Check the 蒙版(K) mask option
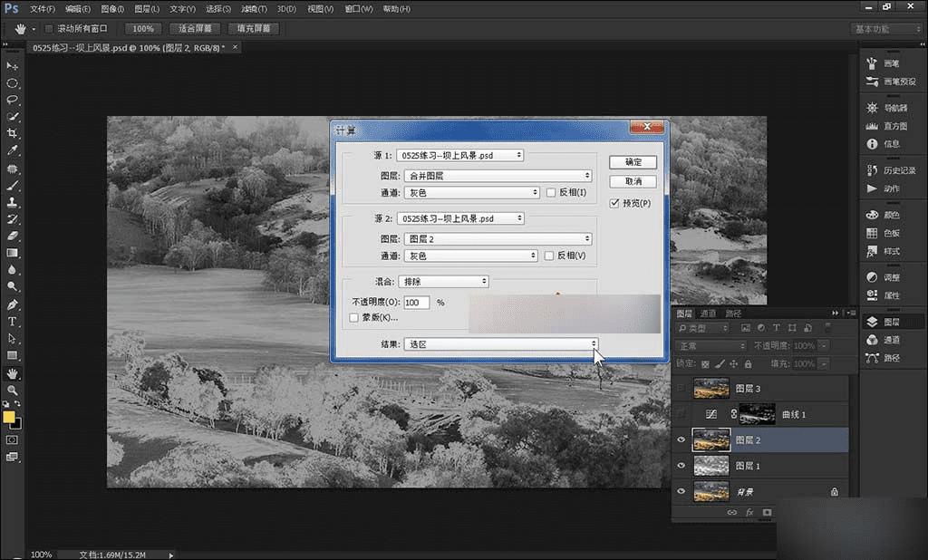The height and width of the screenshot is (560, 928). point(354,317)
